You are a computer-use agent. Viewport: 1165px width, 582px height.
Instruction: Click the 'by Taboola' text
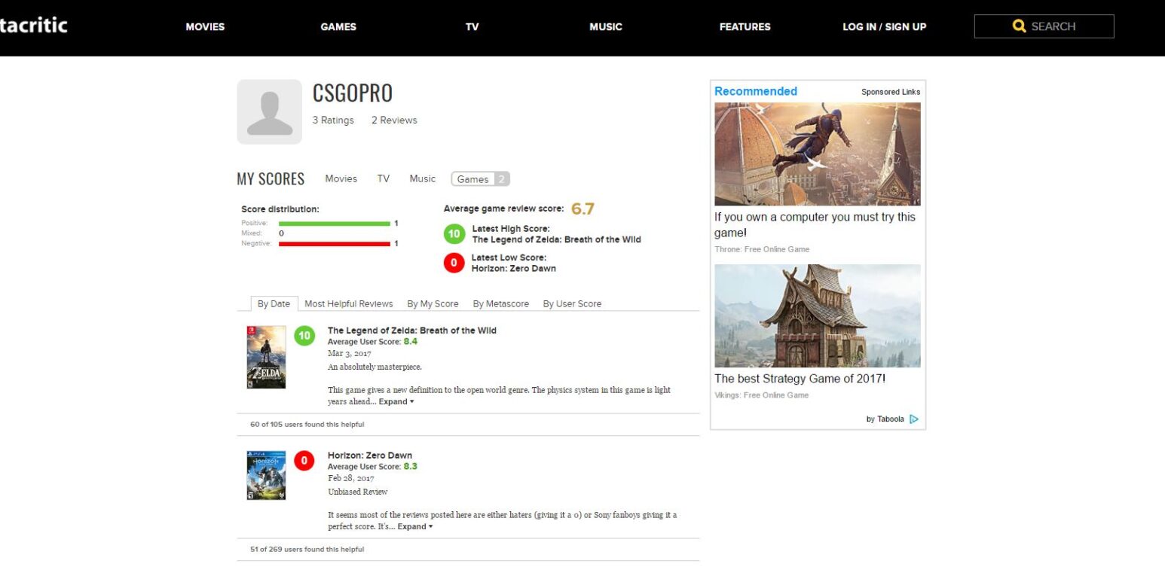tap(885, 419)
